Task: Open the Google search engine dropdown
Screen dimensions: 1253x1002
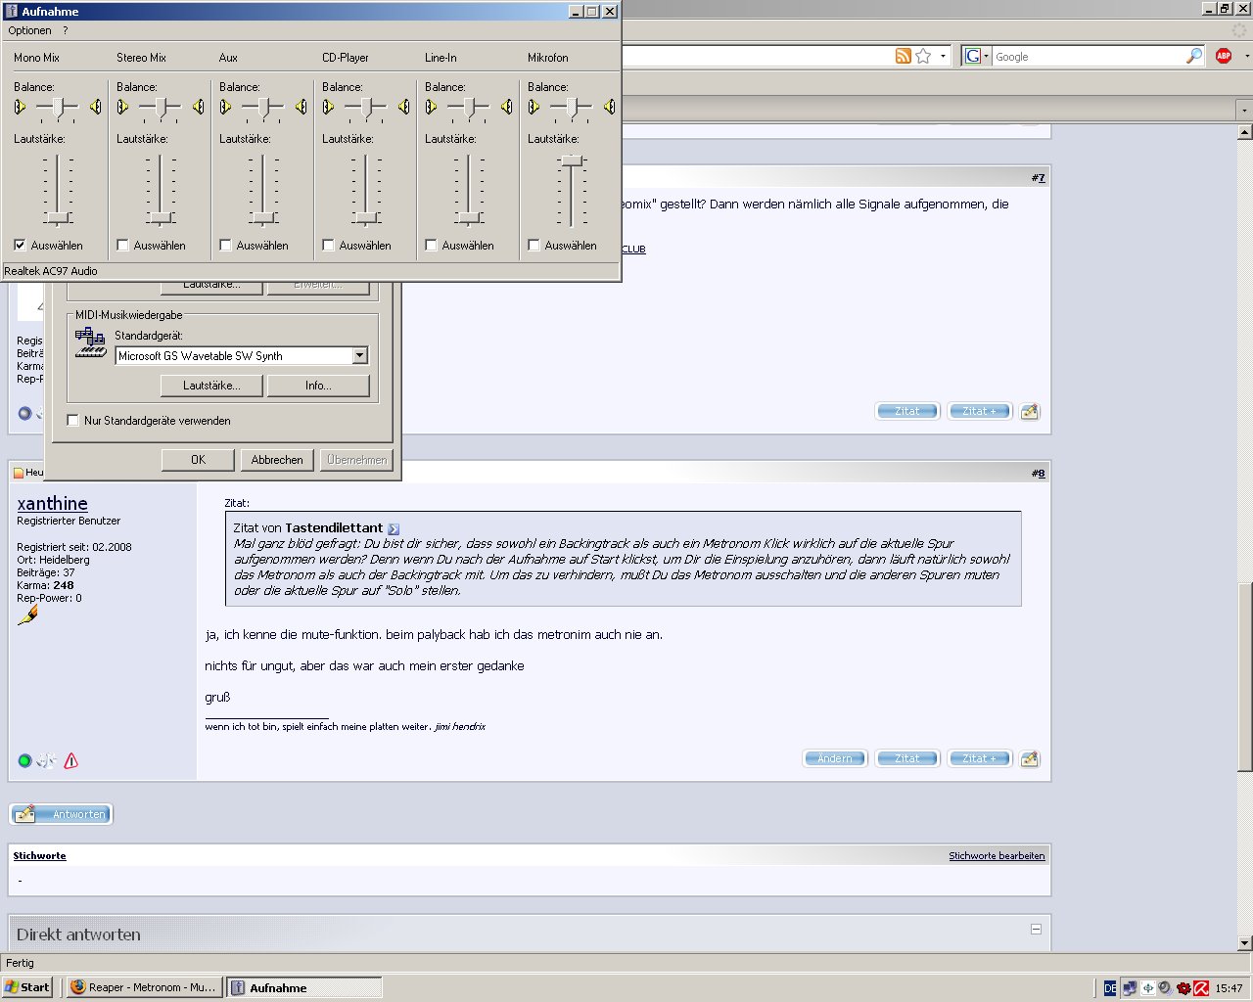Action: pos(977,56)
